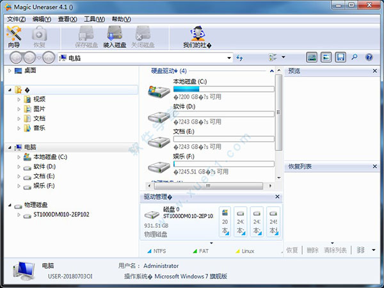The image size is (384, 288).
Task: Click the C: drive usage bar
Action: tap(223, 89)
